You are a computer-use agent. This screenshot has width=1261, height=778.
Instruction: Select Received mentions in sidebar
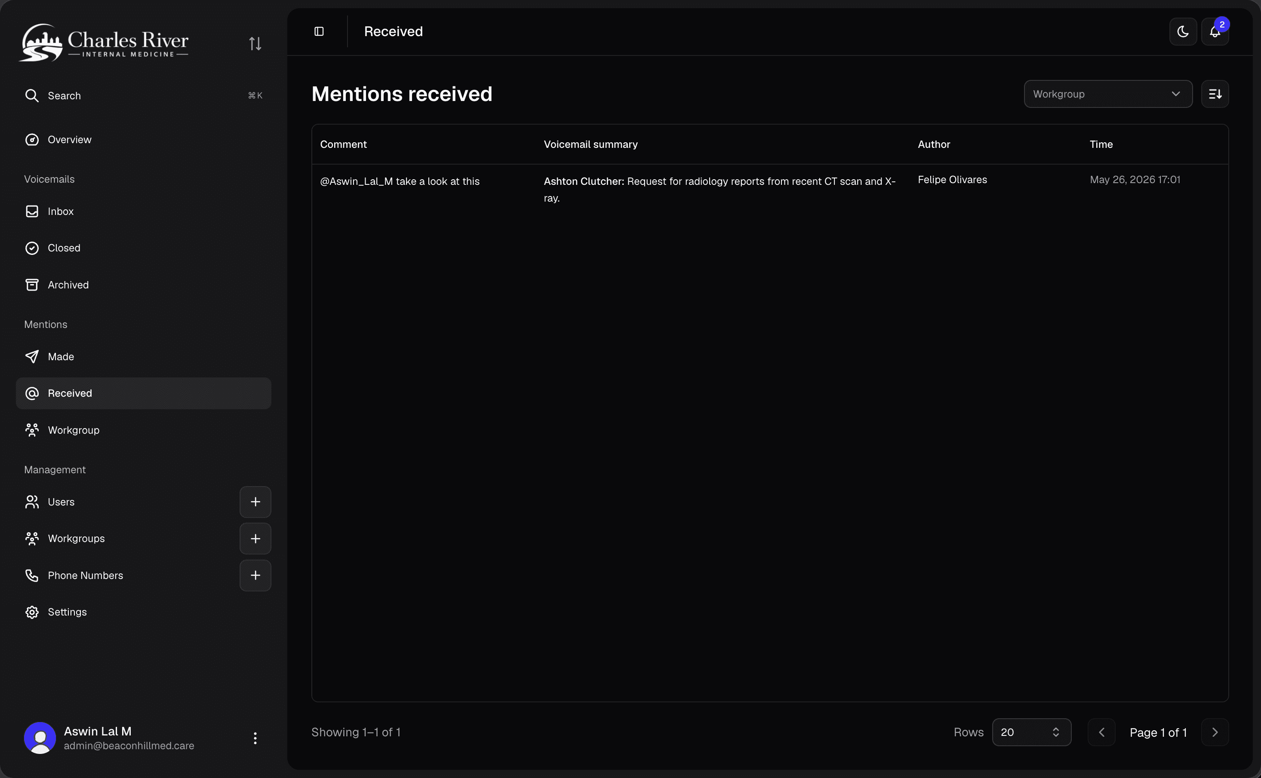click(x=144, y=394)
